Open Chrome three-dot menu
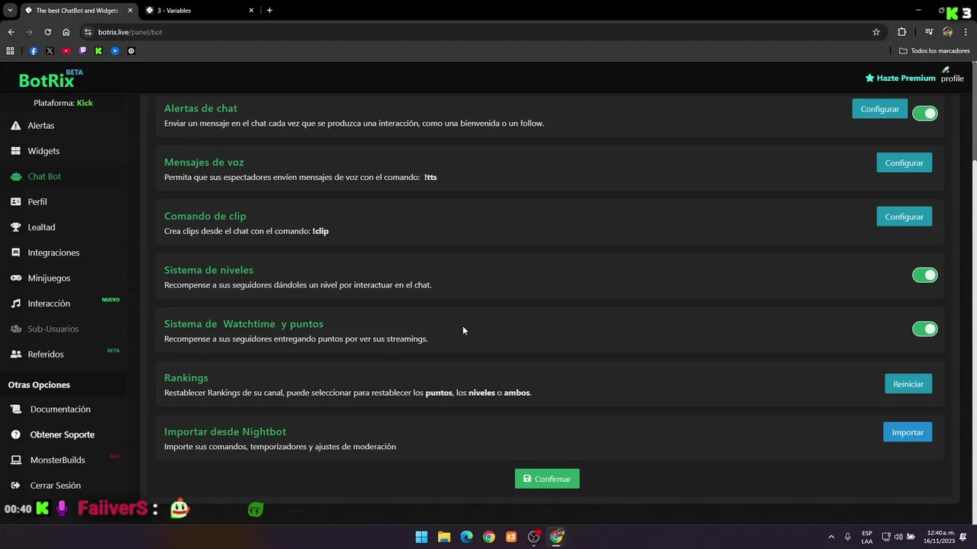 click(966, 32)
